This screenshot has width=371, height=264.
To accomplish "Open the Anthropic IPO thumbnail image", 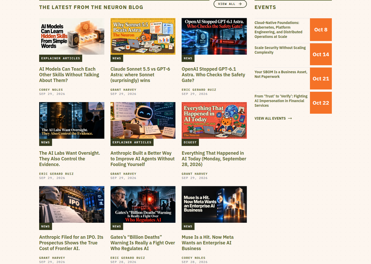I will tap(72, 204).
